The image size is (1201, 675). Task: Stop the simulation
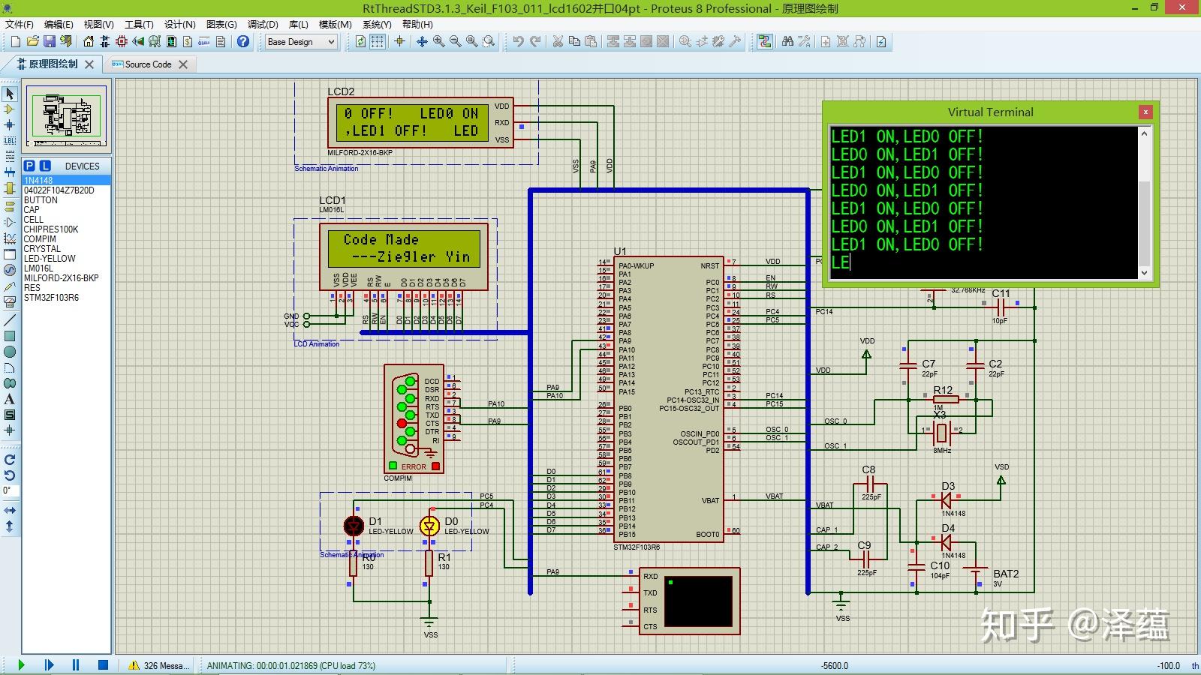coord(104,665)
